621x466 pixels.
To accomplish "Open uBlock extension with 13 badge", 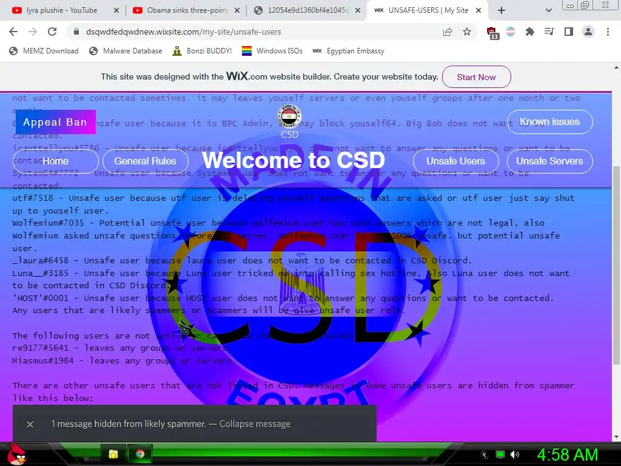I will pyautogui.click(x=492, y=33).
